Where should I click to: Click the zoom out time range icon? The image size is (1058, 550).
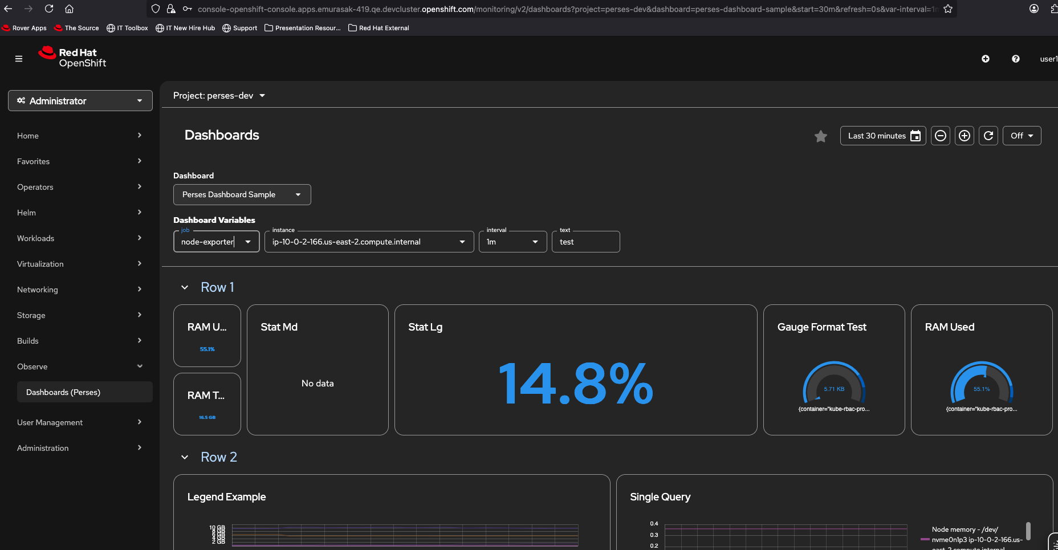tap(941, 136)
